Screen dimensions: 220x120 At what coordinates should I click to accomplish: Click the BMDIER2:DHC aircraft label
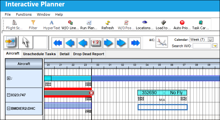click(x=23, y=108)
